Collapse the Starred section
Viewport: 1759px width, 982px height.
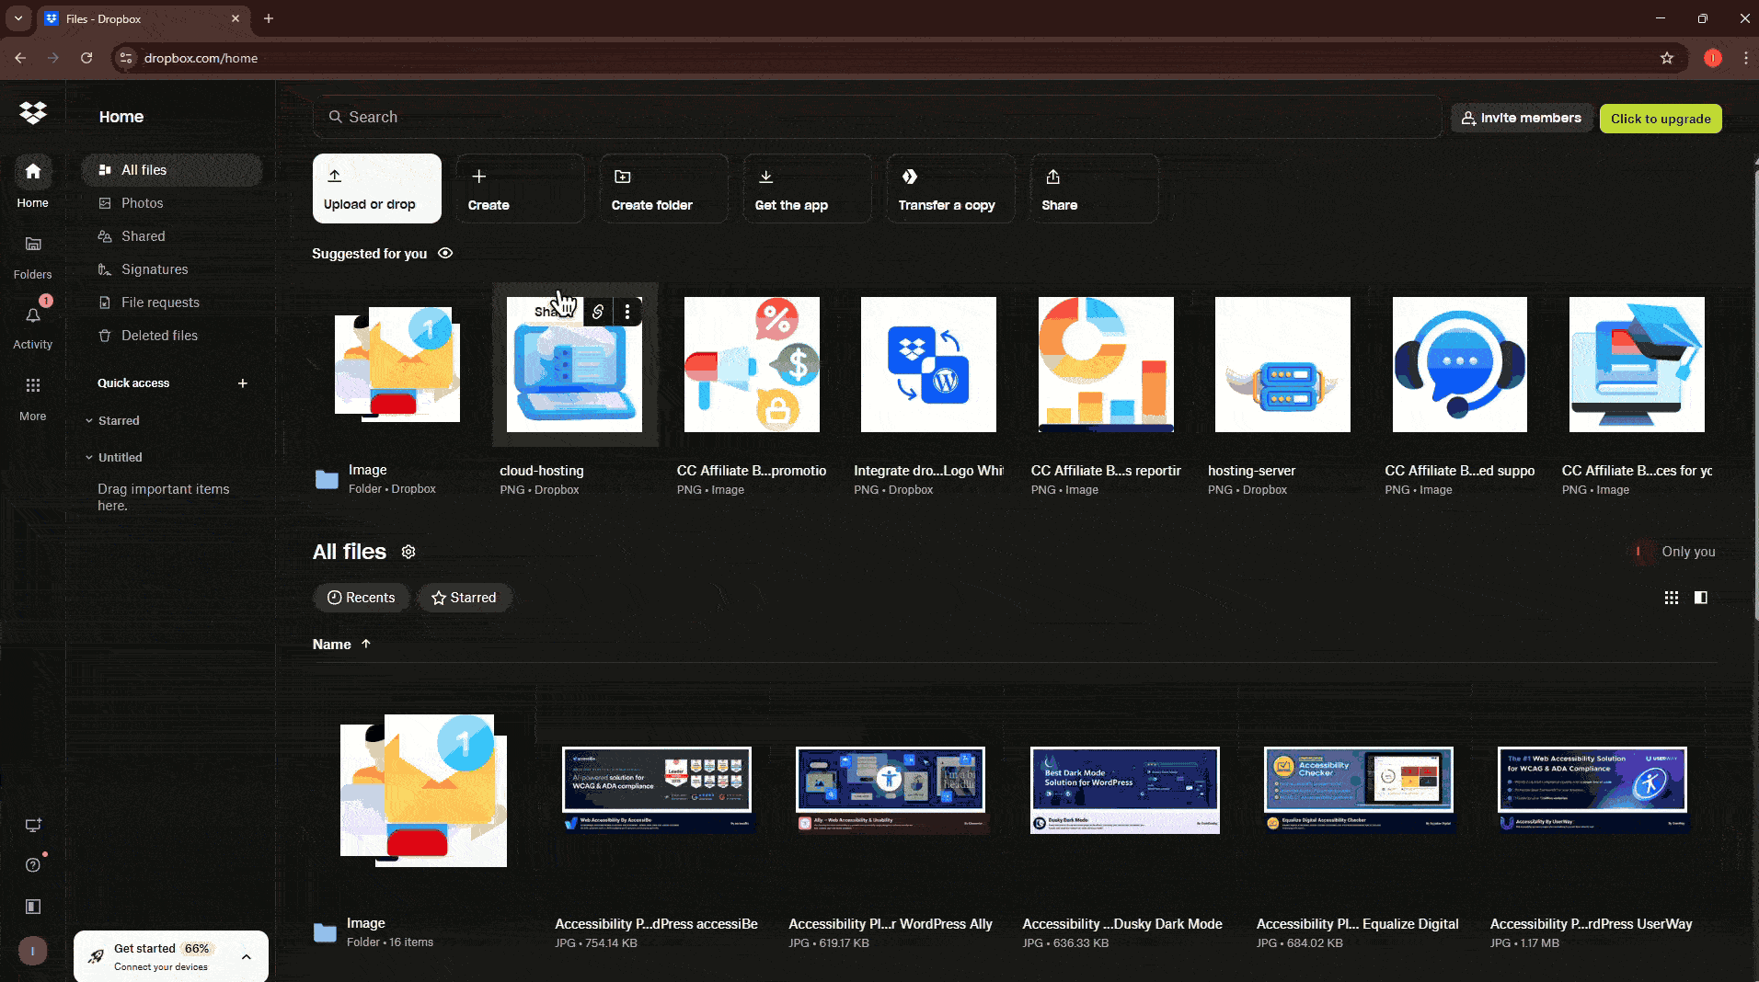pyautogui.click(x=89, y=421)
